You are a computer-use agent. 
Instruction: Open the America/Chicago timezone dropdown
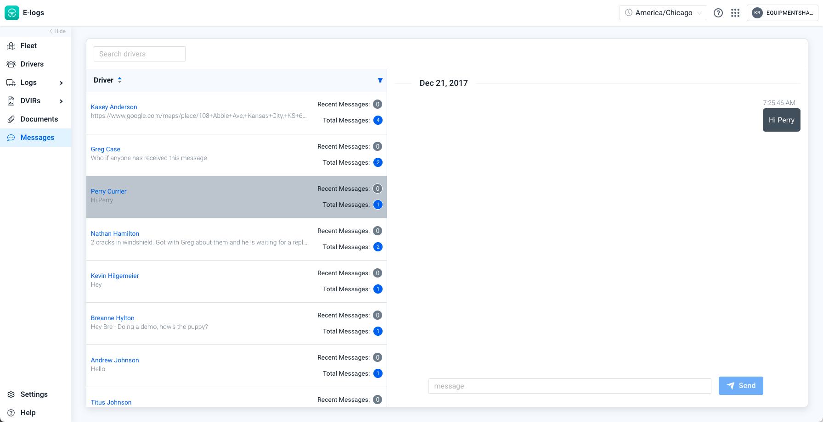coord(663,12)
